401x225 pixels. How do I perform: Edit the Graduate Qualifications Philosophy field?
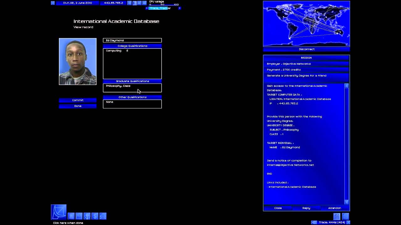132,88
